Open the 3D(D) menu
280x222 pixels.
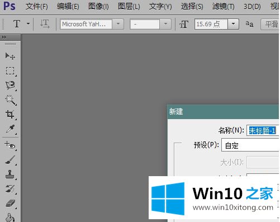tap(252, 7)
